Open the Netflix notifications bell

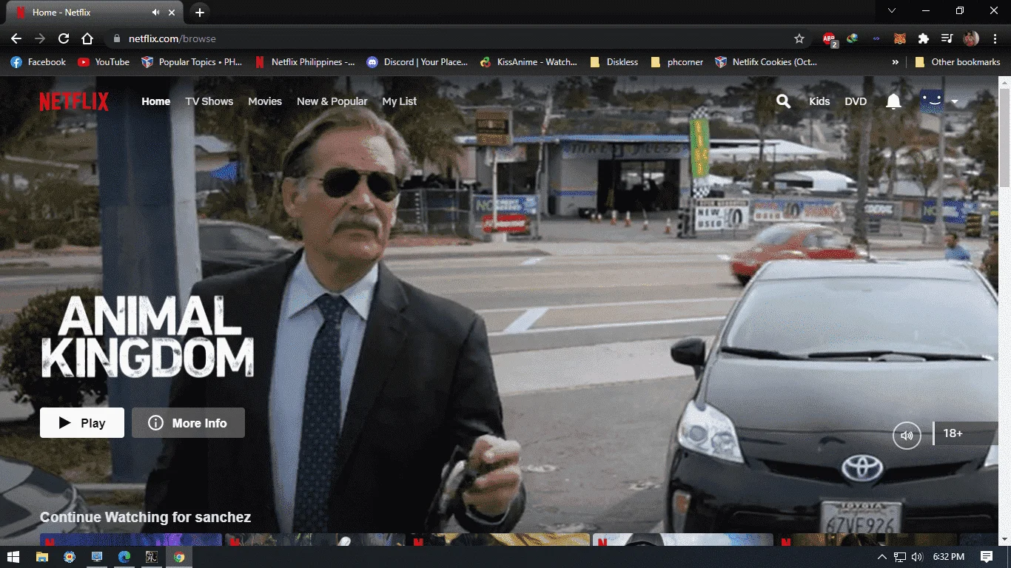point(893,101)
